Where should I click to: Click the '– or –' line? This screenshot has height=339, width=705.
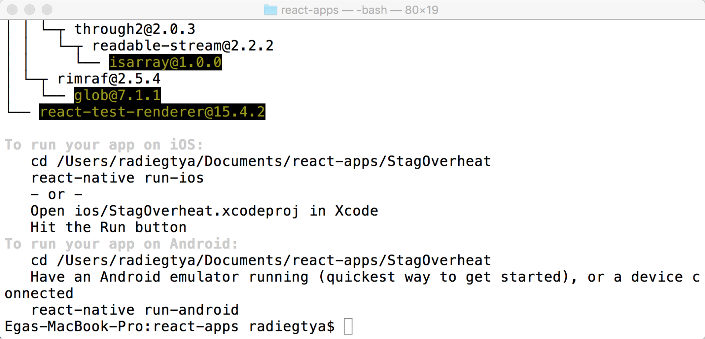(x=56, y=195)
